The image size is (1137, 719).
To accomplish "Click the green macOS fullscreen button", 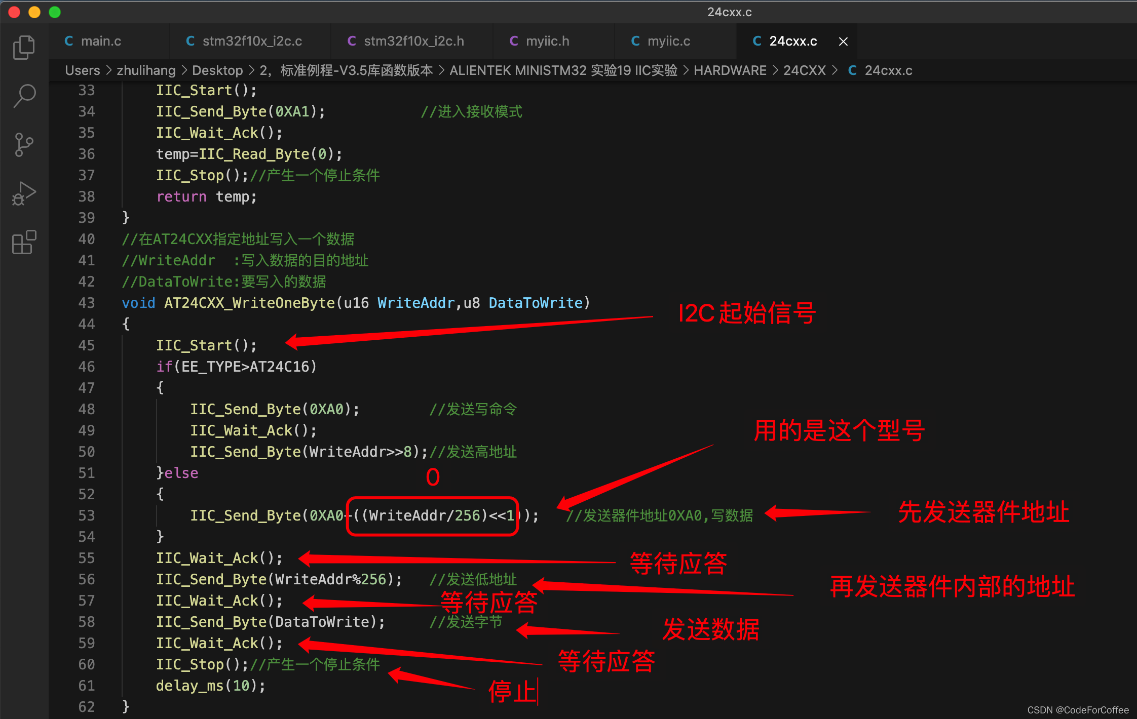I will point(55,12).
